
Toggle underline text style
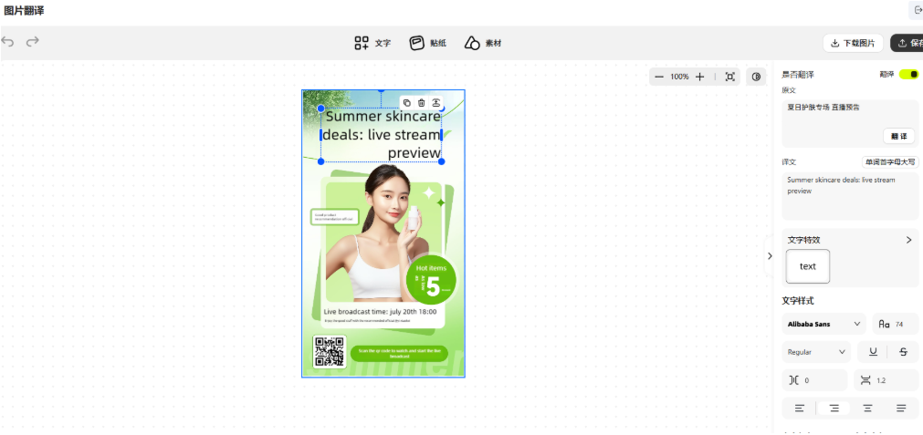(874, 352)
